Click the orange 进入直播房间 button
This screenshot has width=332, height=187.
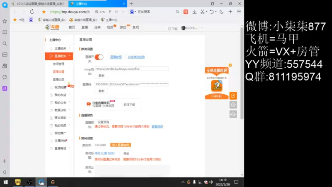pos(120,145)
